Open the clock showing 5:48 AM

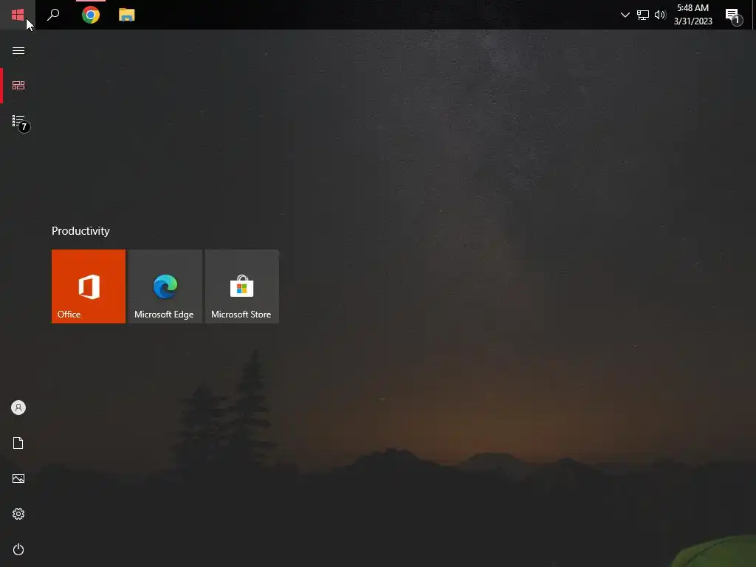pyautogui.click(x=693, y=15)
